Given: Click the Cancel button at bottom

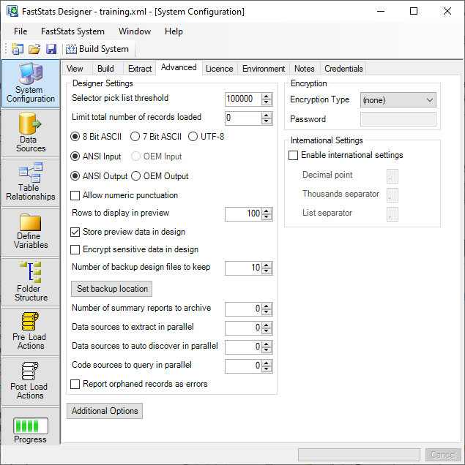Looking at the screenshot, I should click(443, 455).
